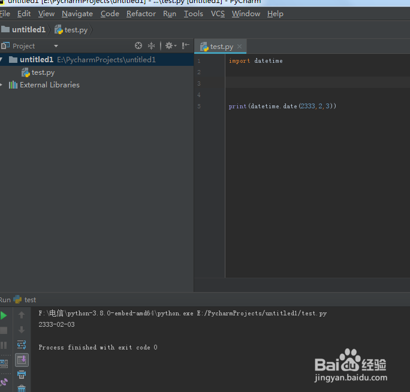Close the test.py editor tab
The height and width of the screenshot is (392, 410).
239,47
